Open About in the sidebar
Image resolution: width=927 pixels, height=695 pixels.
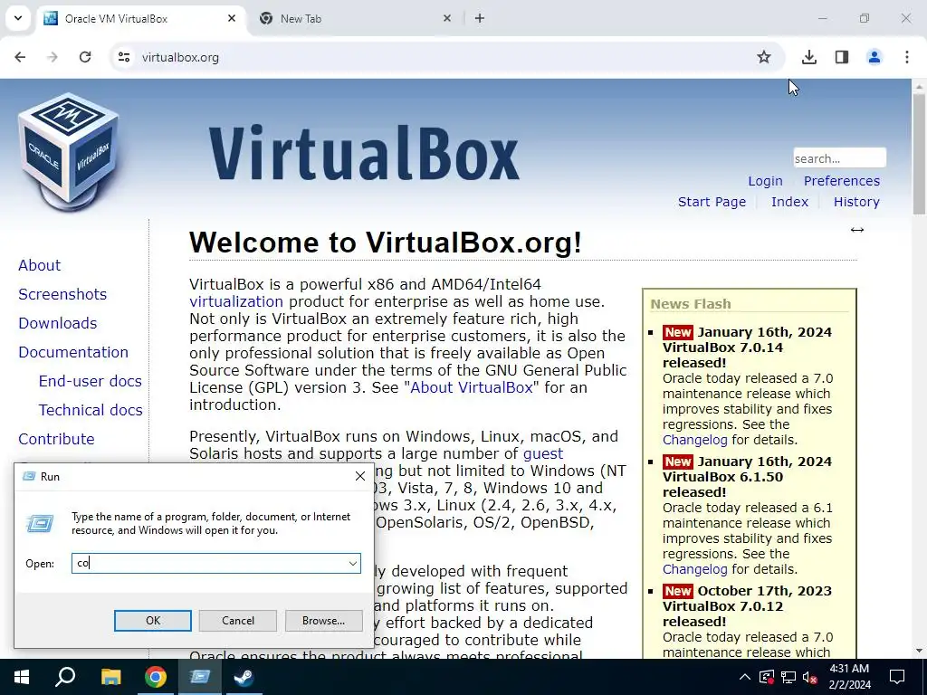tap(39, 265)
